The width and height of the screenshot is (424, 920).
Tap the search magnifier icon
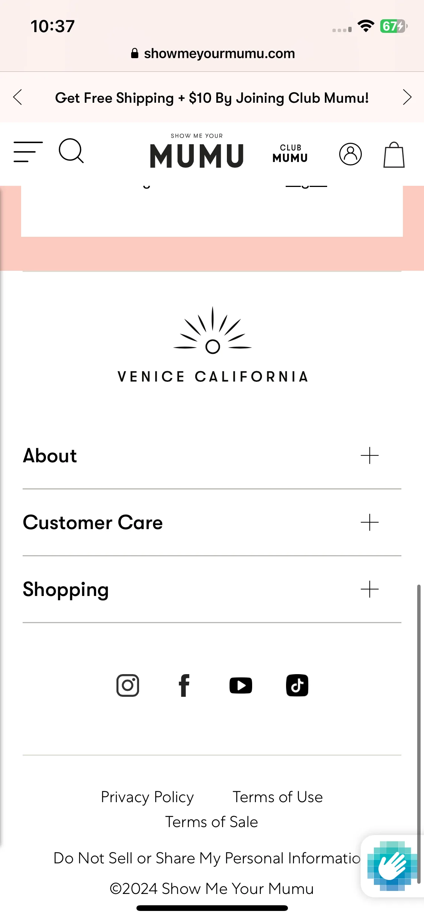click(71, 151)
